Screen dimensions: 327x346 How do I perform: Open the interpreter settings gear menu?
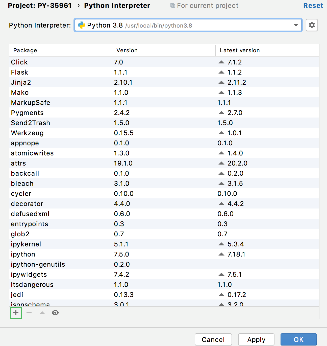[x=312, y=25]
